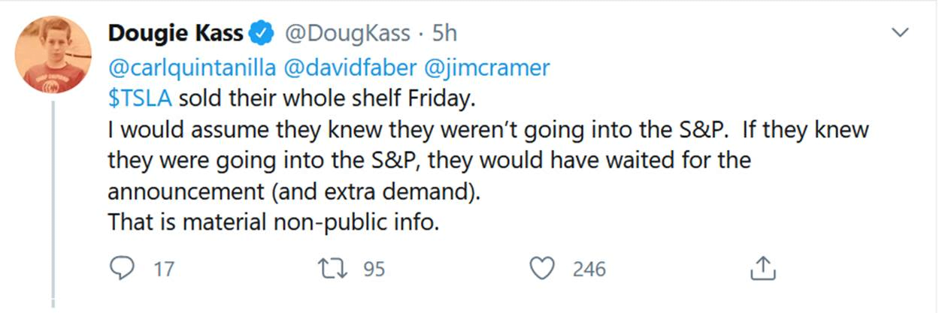939x313 pixels.
Task: Like the tweet with the heart icon
Action: pyautogui.click(x=541, y=268)
